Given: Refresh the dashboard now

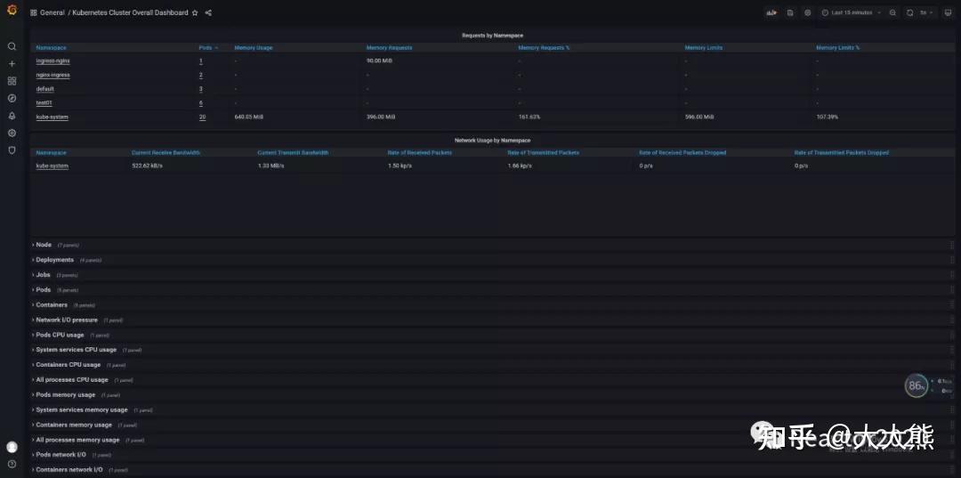Looking at the screenshot, I should coord(909,12).
